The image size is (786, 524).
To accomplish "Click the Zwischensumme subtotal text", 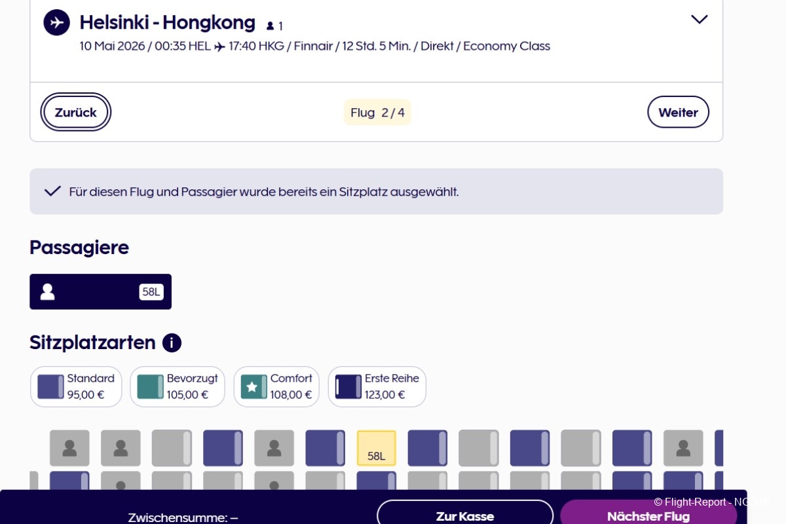I will click(x=183, y=517).
